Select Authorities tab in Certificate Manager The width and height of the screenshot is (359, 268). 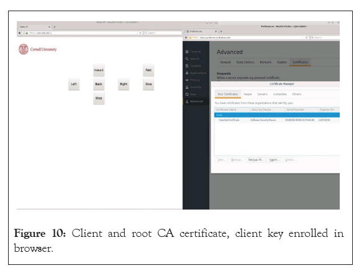coord(279,95)
